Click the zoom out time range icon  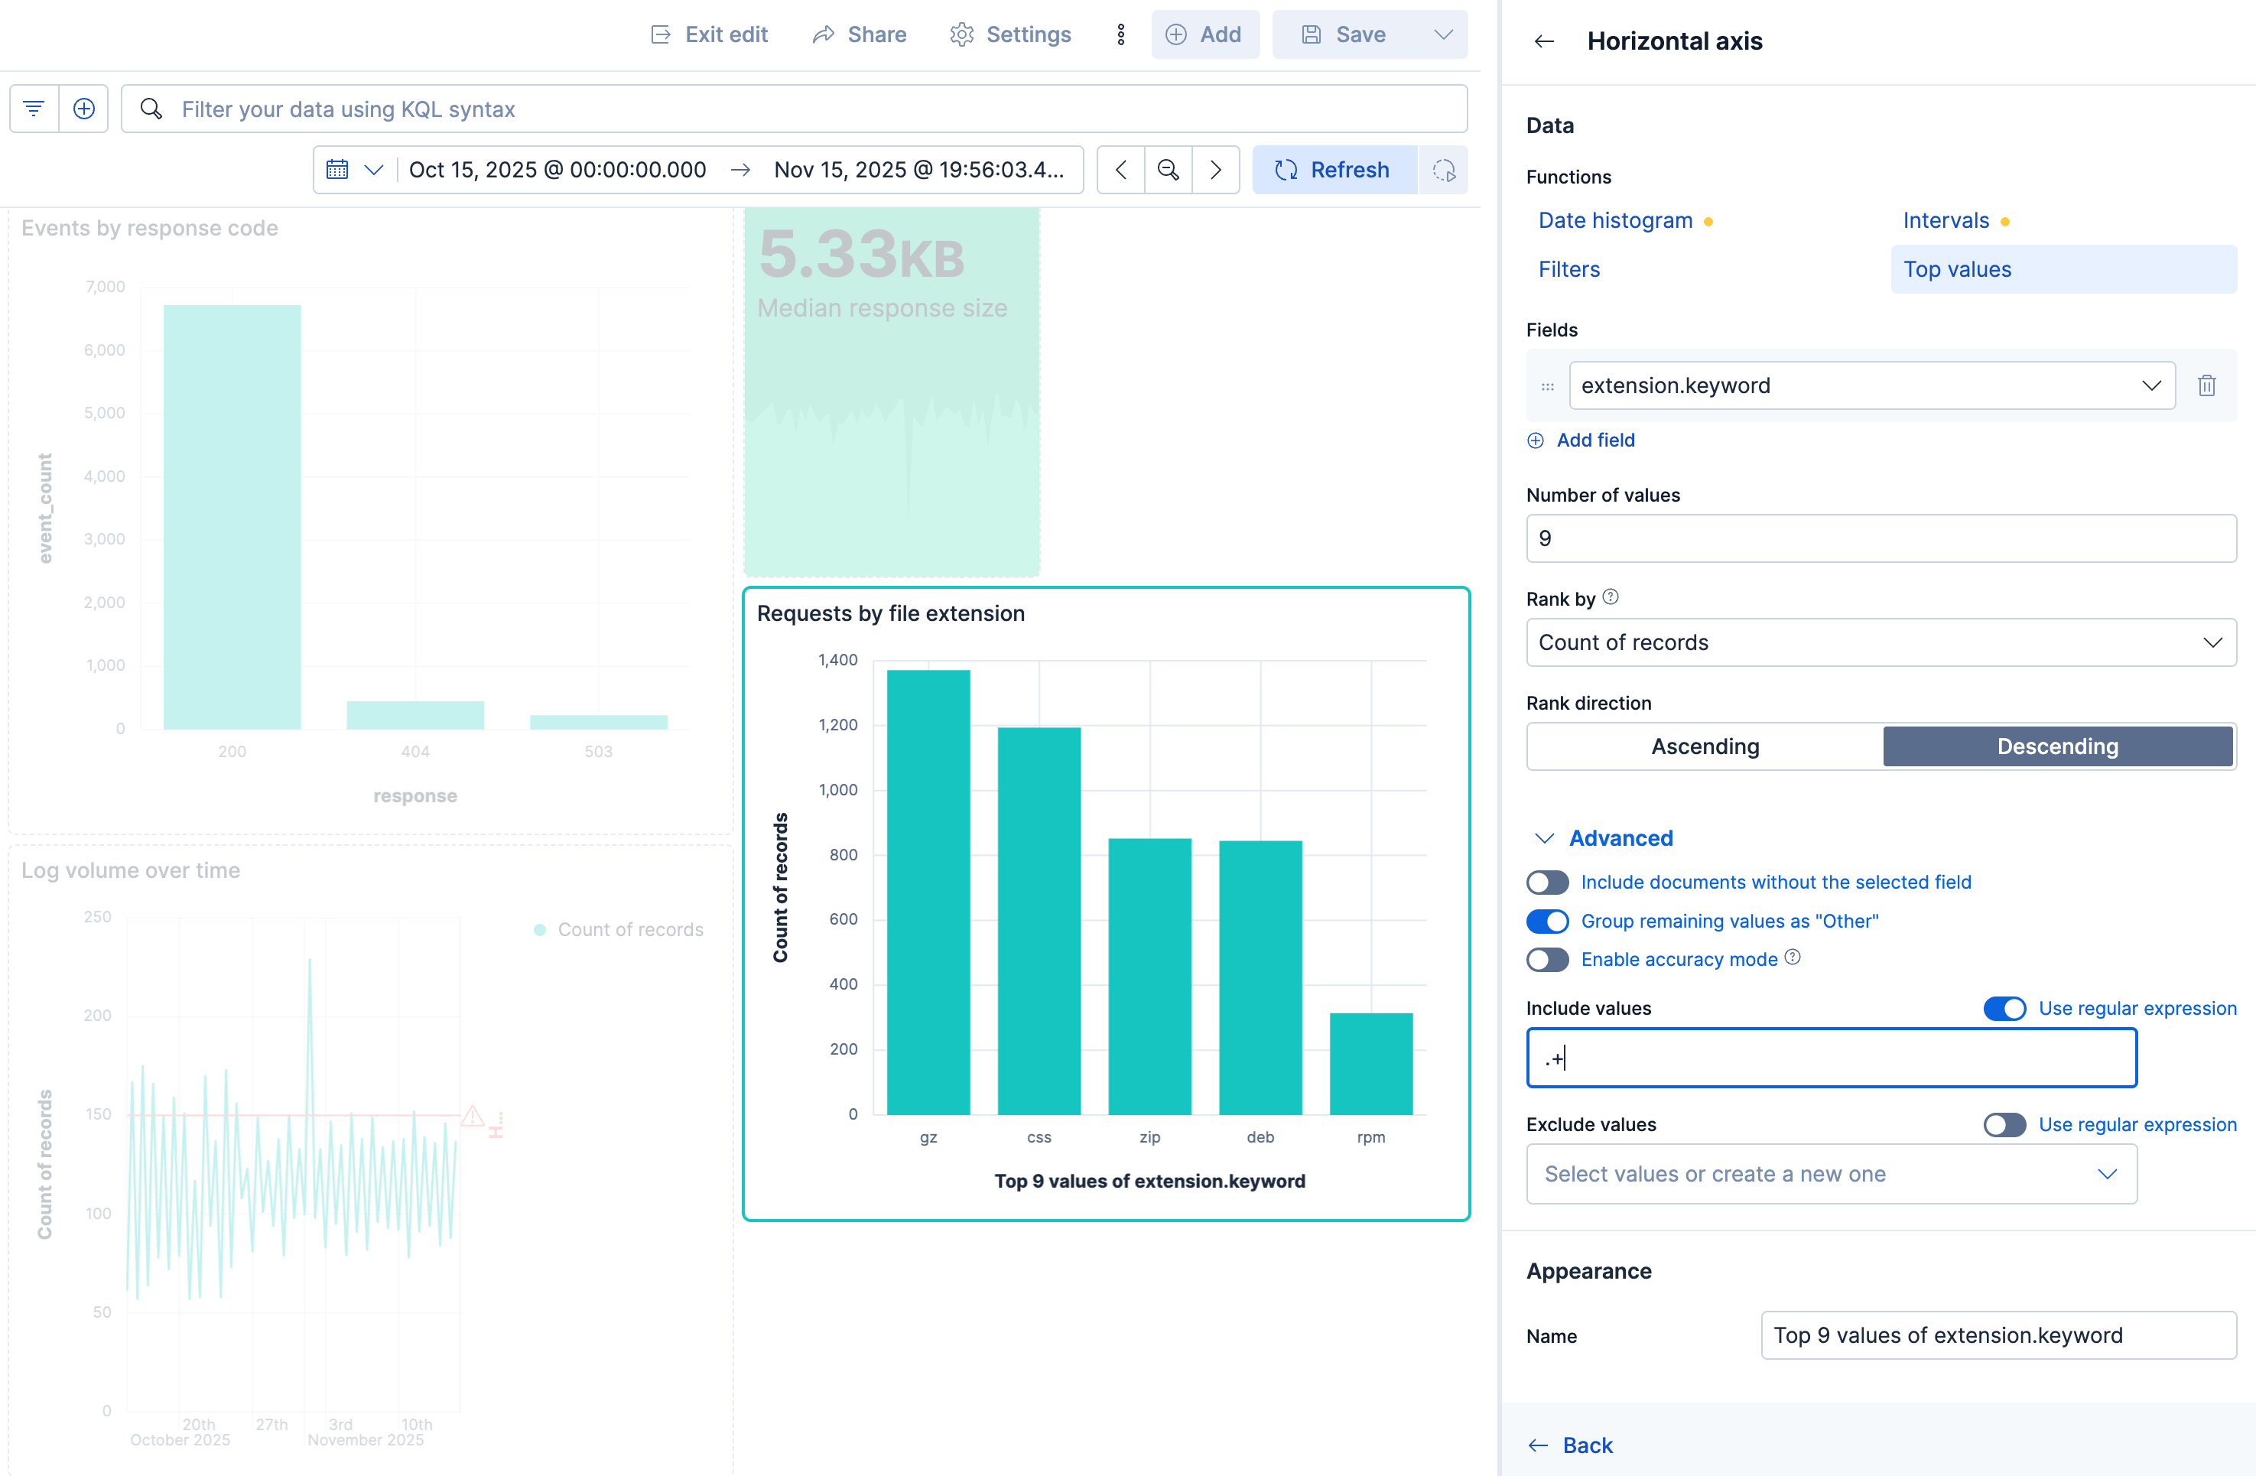coord(1168,170)
